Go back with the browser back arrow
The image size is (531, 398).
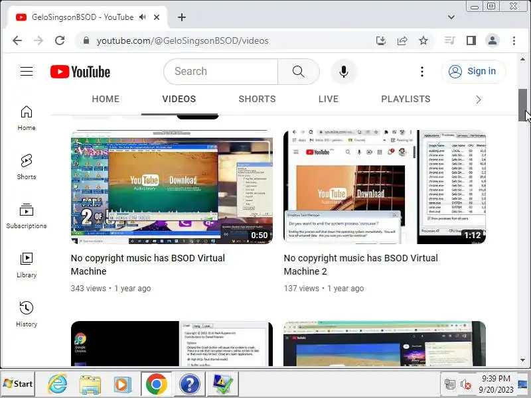[17, 40]
